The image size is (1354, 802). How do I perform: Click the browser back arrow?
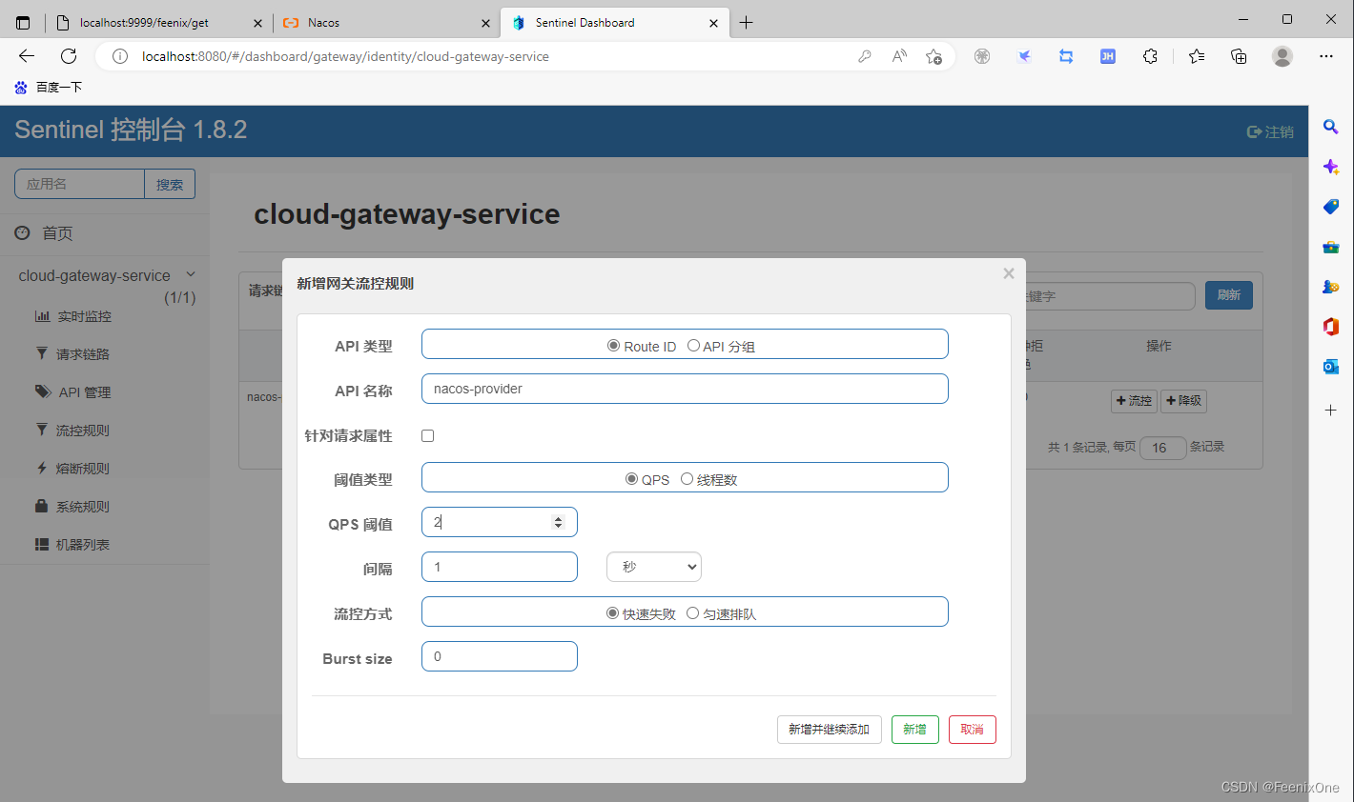tap(27, 56)
